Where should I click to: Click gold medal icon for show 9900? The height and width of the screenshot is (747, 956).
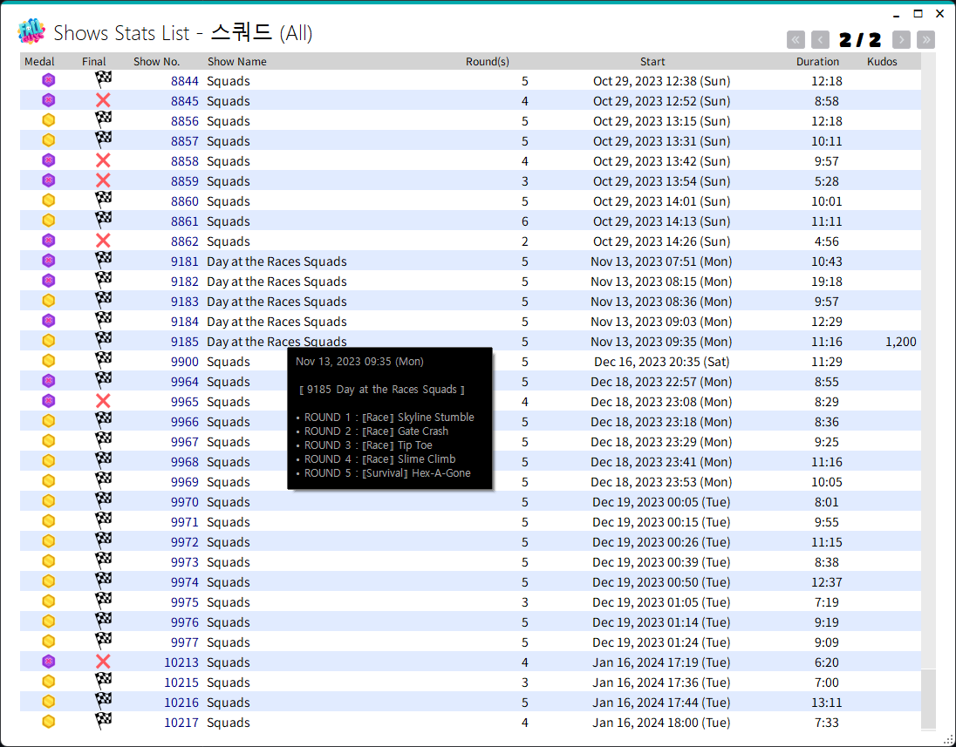(49, 362)
